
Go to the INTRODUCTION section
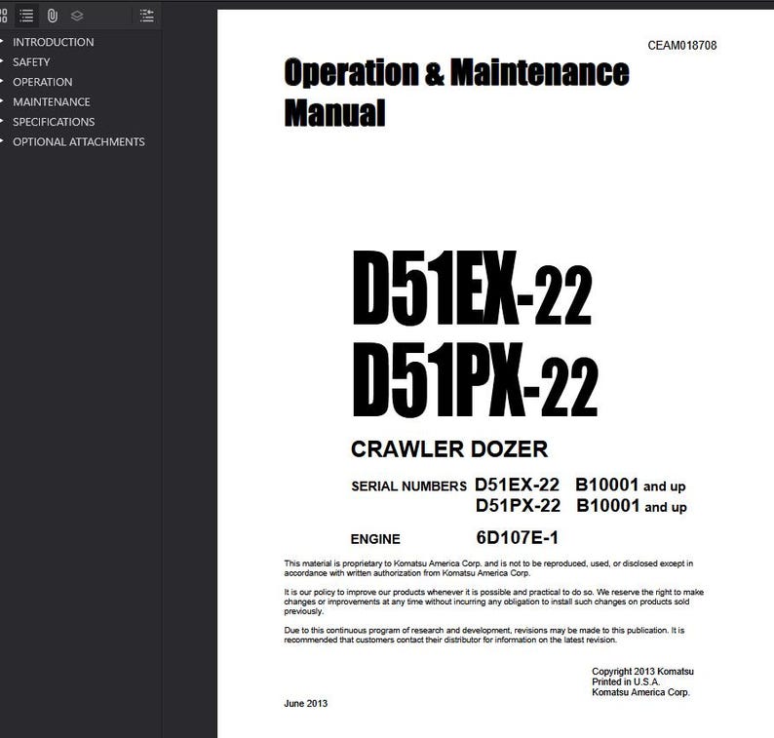coord(54,42)
